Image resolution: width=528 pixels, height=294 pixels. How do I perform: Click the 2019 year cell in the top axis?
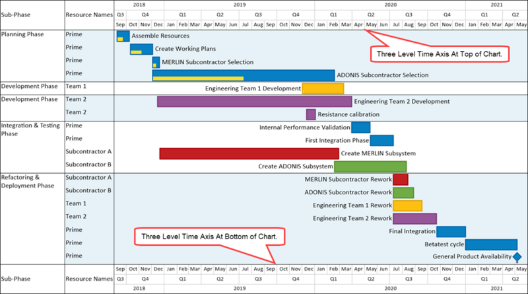(x=240, y=5)
